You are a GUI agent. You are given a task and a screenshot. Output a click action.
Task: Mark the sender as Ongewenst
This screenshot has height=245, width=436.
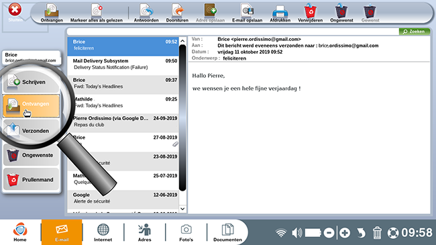pos(341,11)
